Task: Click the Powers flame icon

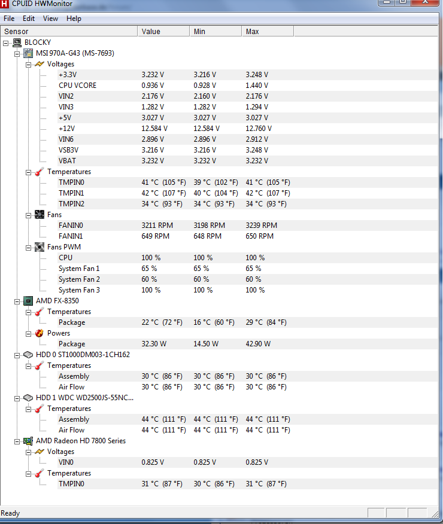Action: tap(40, 333)
